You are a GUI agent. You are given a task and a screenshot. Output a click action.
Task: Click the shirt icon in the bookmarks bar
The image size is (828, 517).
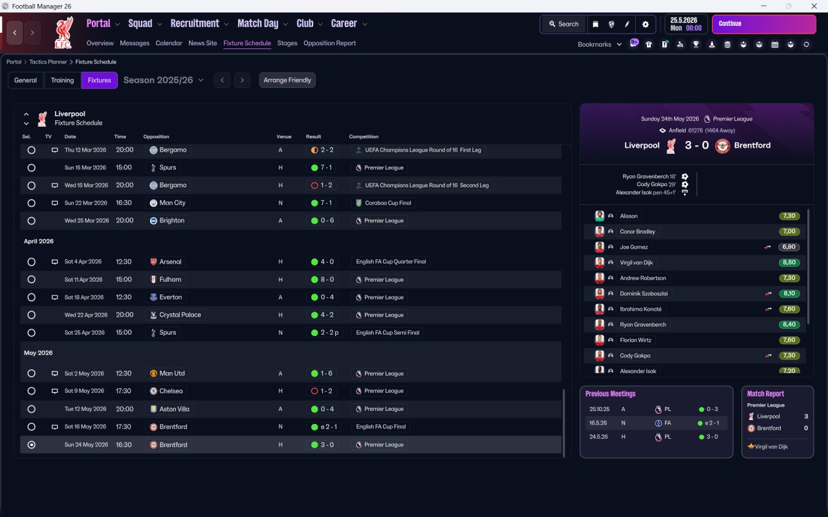(649, 45)
